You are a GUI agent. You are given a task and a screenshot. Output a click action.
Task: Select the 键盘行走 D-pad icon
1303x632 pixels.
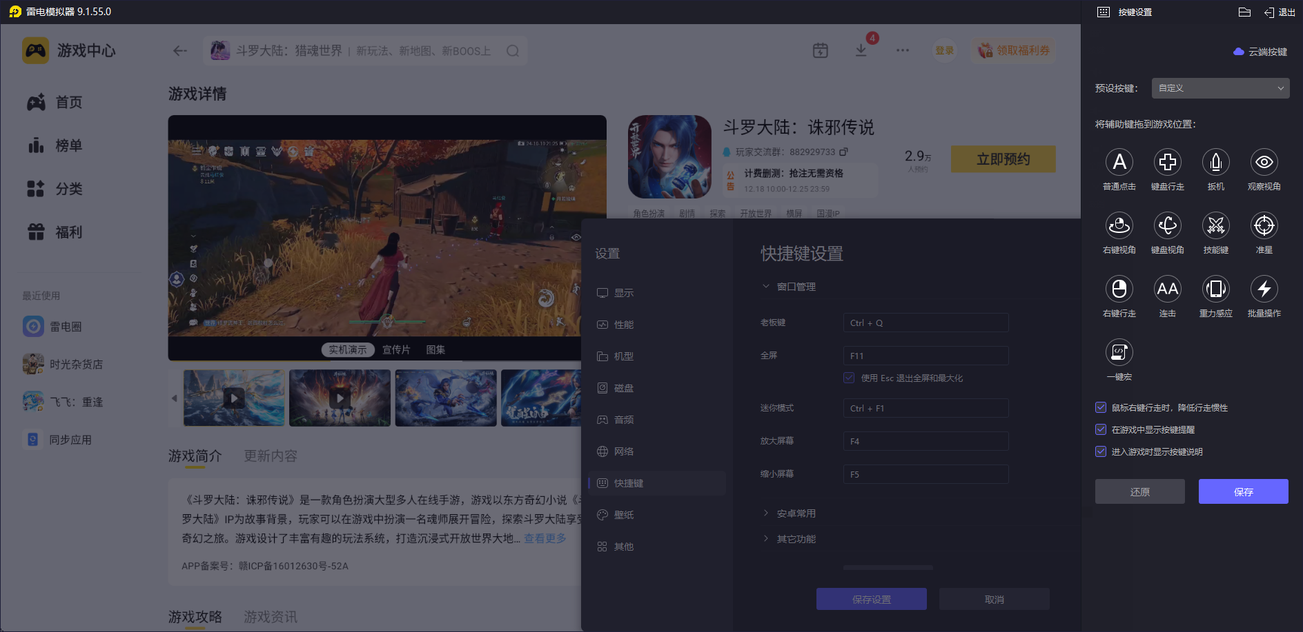1167,163
